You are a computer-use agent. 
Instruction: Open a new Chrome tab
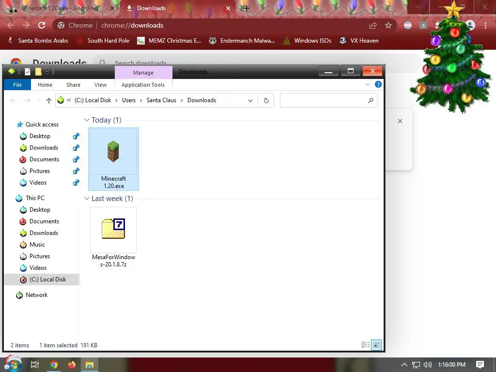coord(247,8)
